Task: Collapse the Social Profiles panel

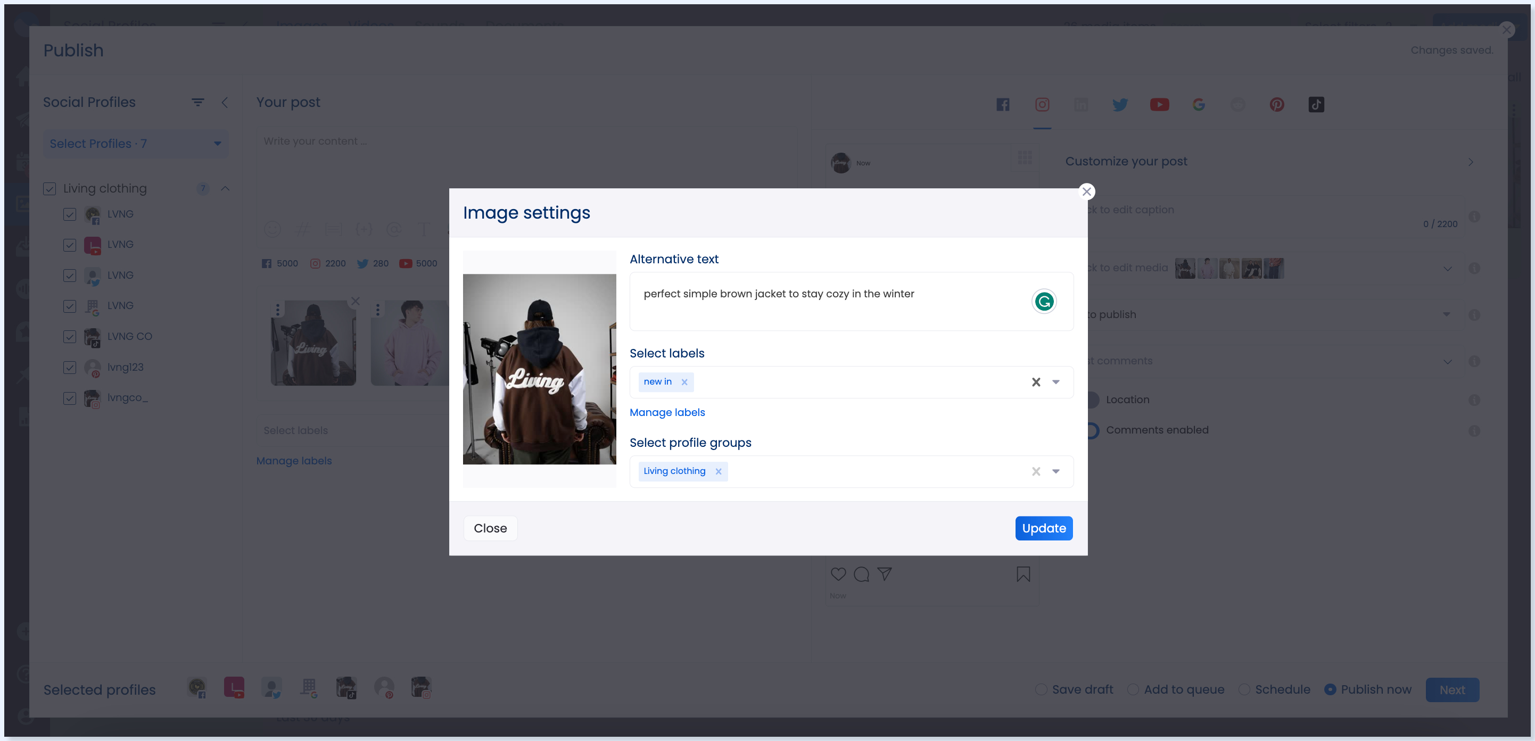Action: pos(225,103)
